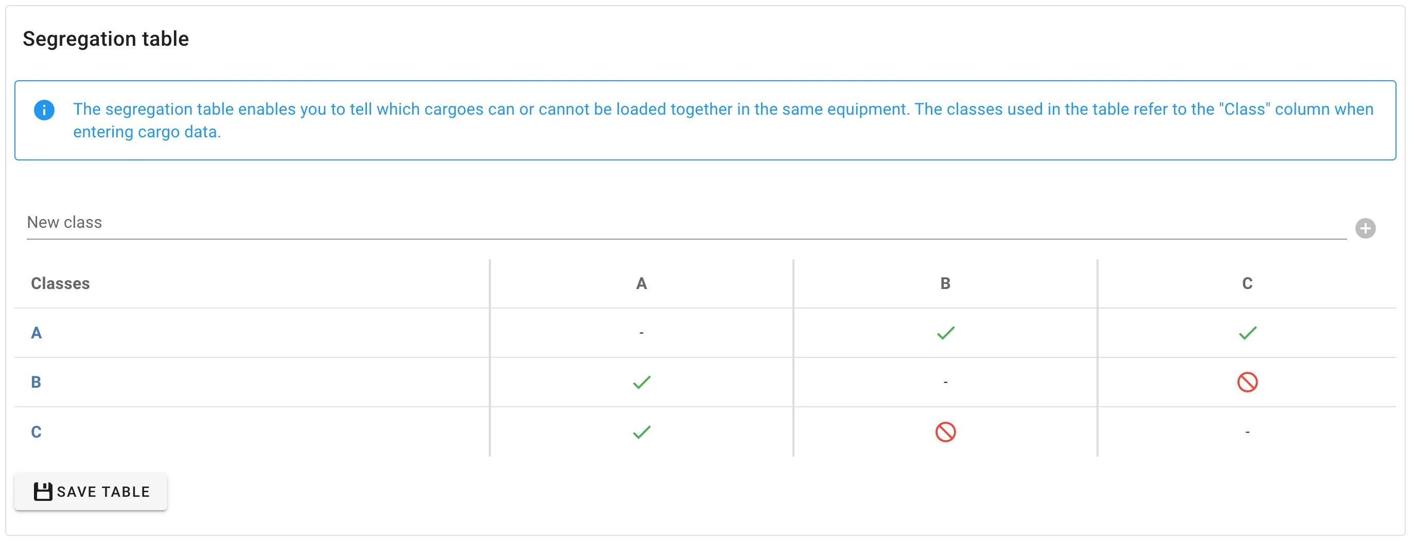Click the green checkmark in row B, column A
The height and width of the screenshot is (541, 1414).
[x=641, y=382]
